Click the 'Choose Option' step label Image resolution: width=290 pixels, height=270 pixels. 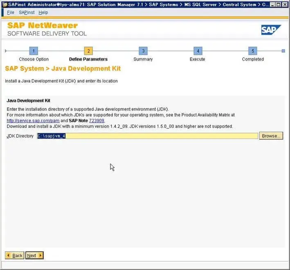[x=34, y=59]
